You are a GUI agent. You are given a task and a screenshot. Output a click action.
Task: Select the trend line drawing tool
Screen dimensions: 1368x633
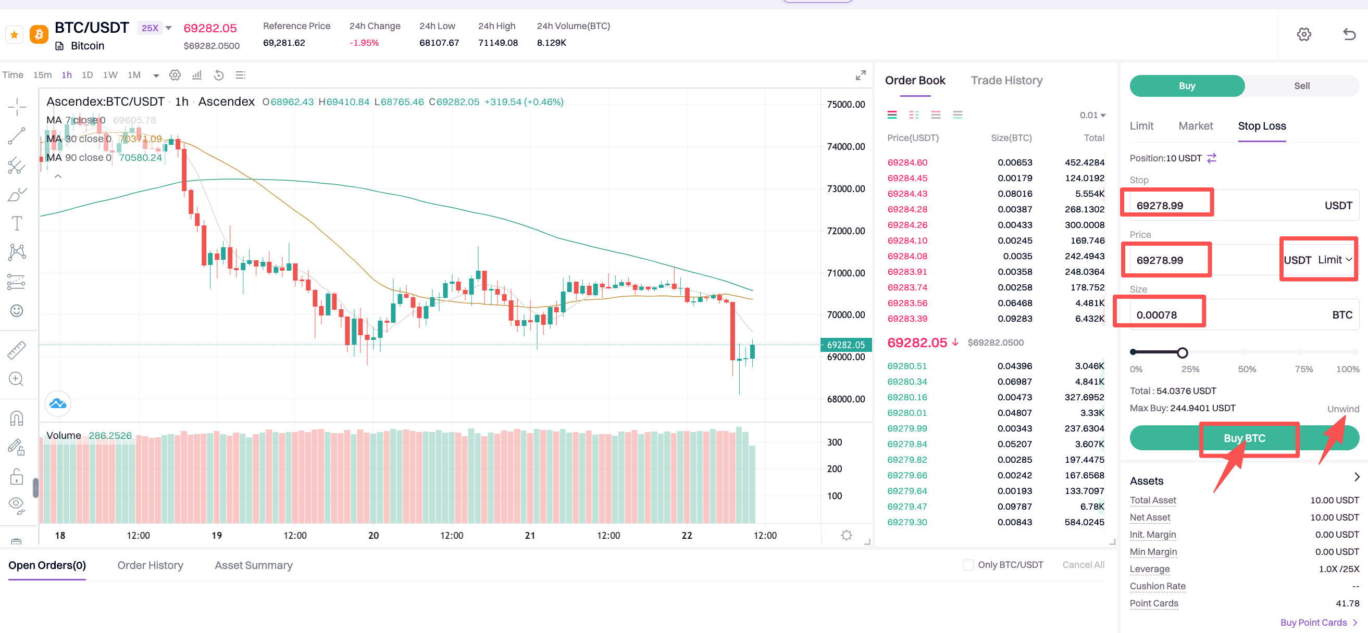coord(17,136)
